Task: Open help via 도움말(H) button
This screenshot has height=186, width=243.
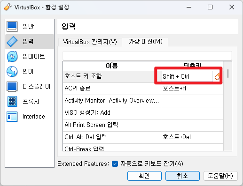Action: coord(220,176)
